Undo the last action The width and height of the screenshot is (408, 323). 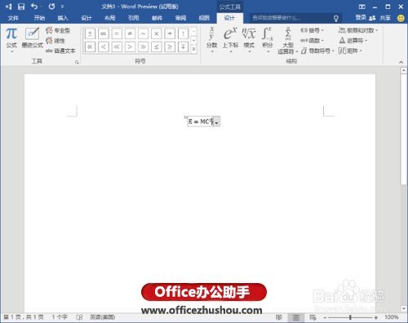pyautogui.click(x=34, y=7)
